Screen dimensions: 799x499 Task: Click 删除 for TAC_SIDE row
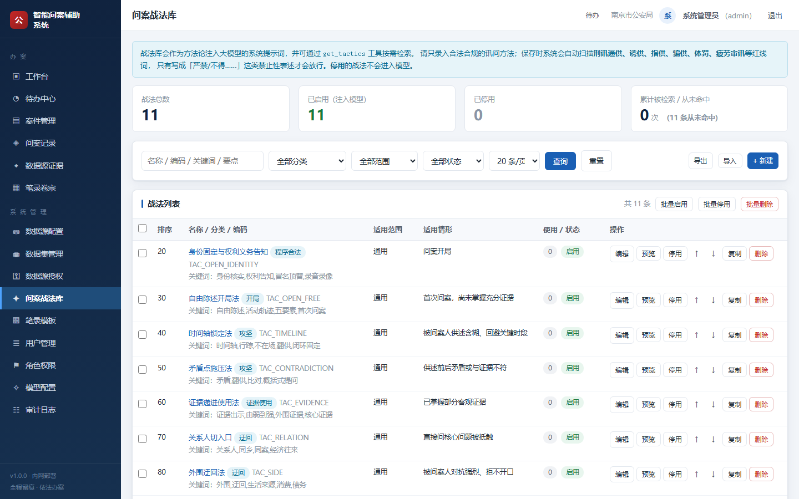(761, 474)
